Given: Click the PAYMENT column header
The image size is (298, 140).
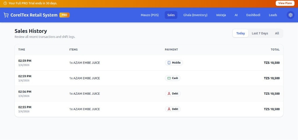Looking at the screenshot, I should click(x=171, y=49).
